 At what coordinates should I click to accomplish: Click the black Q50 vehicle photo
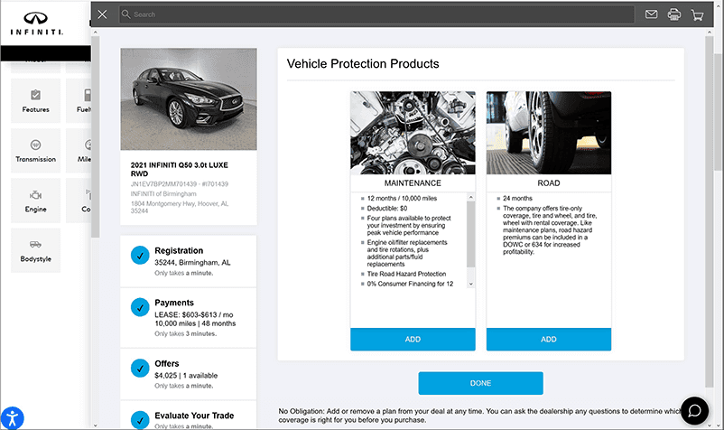tap(189, 98)
